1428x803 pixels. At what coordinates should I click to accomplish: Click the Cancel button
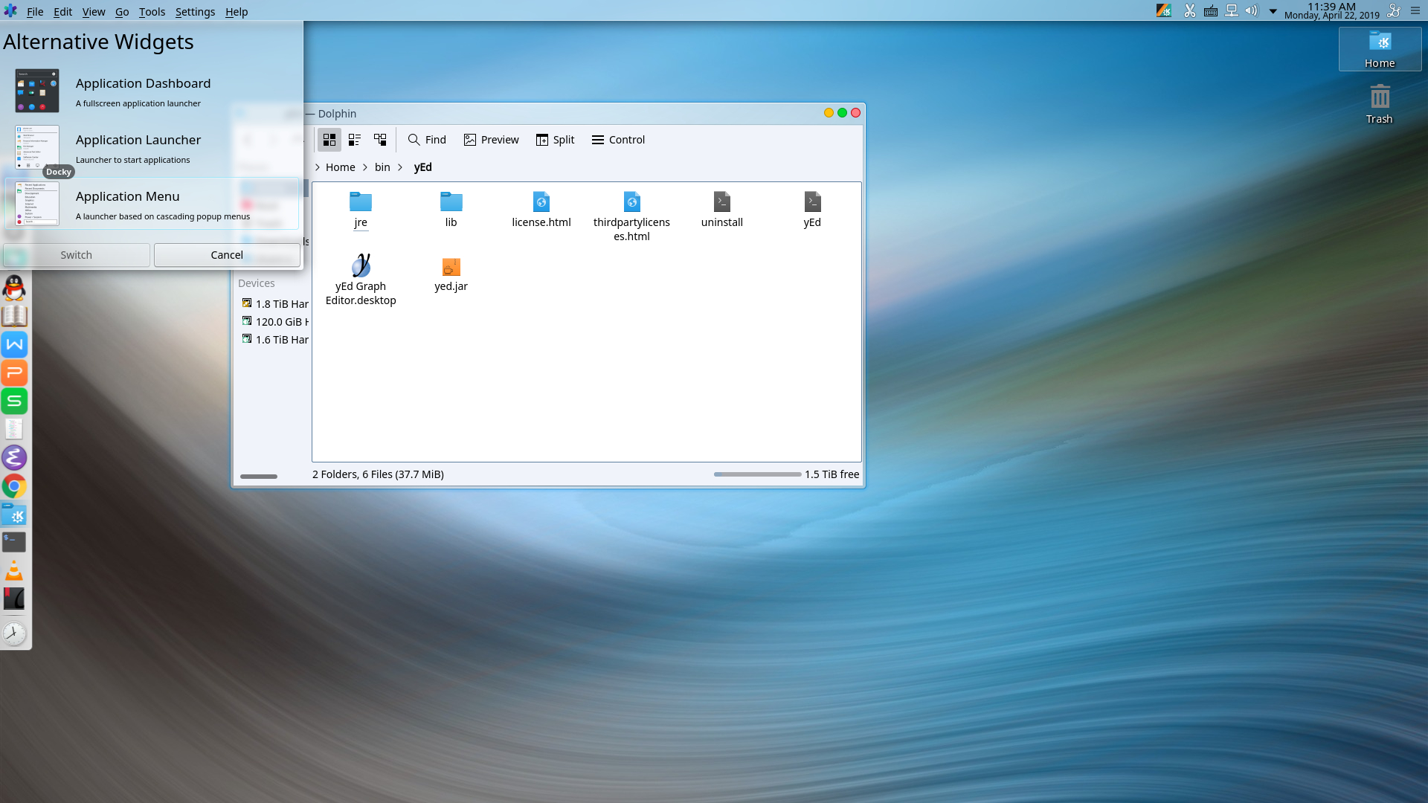(227, 255)
